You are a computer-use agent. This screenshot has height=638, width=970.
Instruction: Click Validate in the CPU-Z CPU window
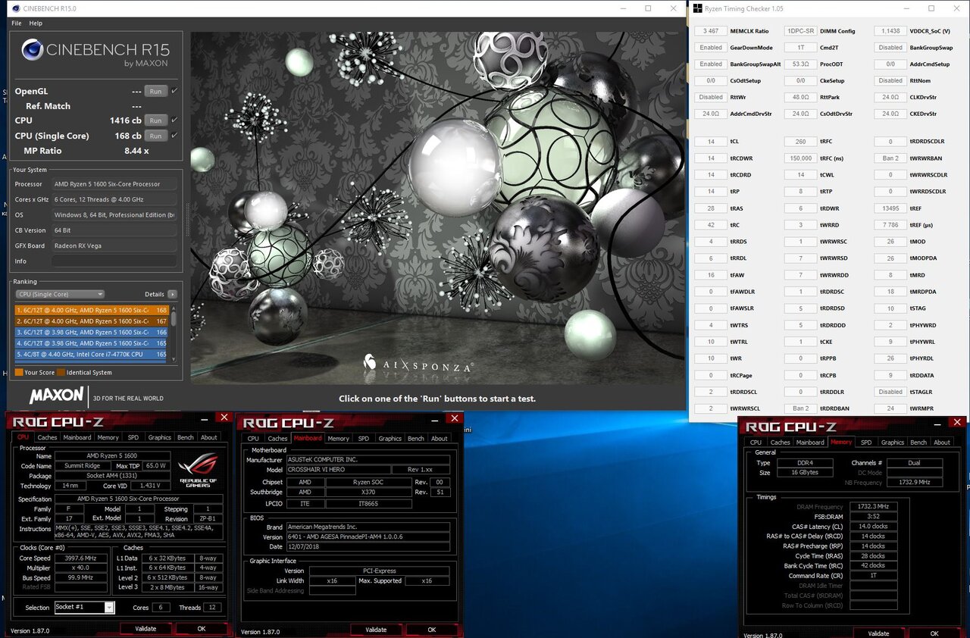click(145, 629)
